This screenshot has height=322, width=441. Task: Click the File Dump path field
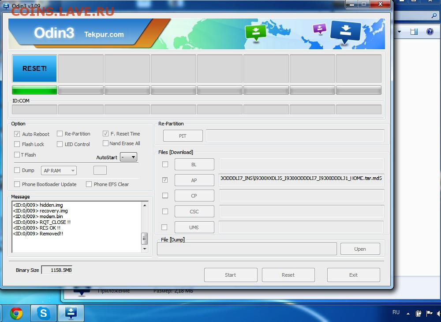coord(247,249)
